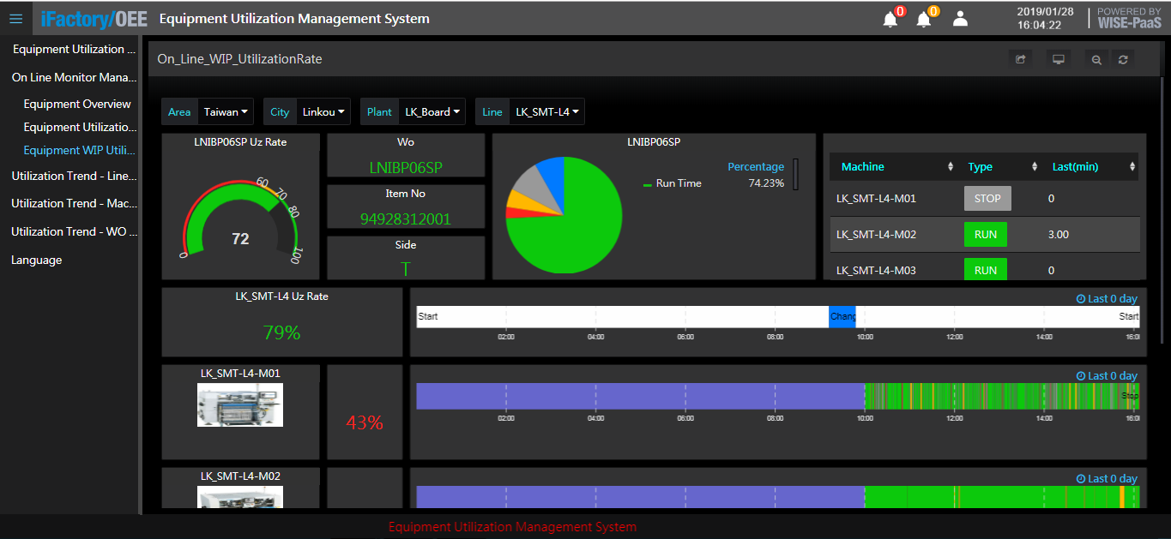This screenshot has height=539, width=1171.
Task: Click the blue Chang segment on line timeline
Action: (x=842, y=316)
